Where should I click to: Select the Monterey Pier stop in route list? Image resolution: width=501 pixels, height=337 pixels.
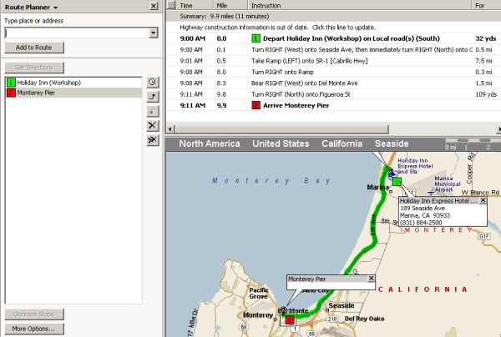tap(73, 93)
